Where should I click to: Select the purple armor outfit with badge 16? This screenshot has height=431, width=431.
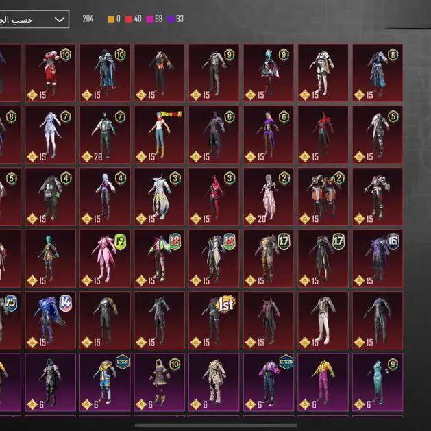pyautogui.click(x=378, y=258)
